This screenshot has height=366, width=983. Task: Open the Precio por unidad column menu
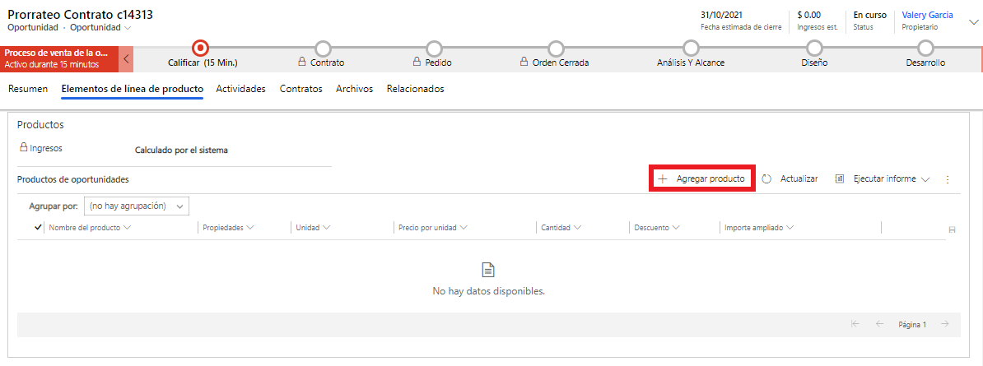click(432, 227)
